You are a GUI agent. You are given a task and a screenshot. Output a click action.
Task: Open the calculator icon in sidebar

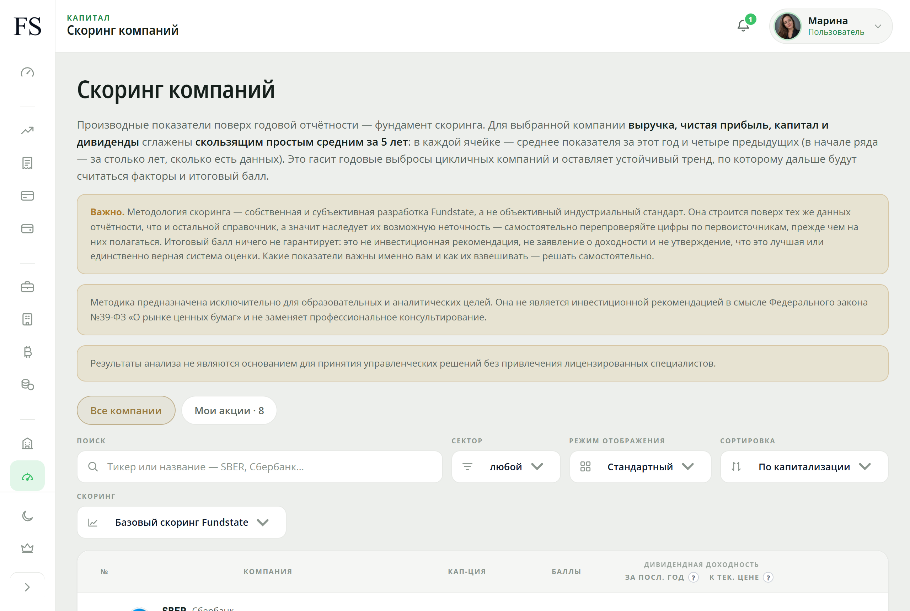(x=27, y=319)
